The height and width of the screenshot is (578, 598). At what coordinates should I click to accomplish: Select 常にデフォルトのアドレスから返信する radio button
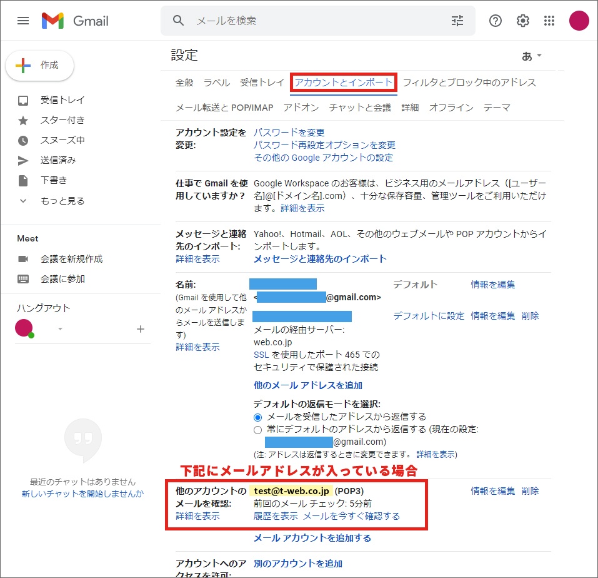[257, 430]
